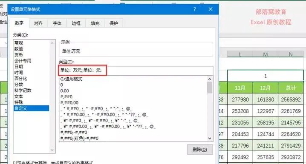Select 常规 in the category list

tap(31, 43)
